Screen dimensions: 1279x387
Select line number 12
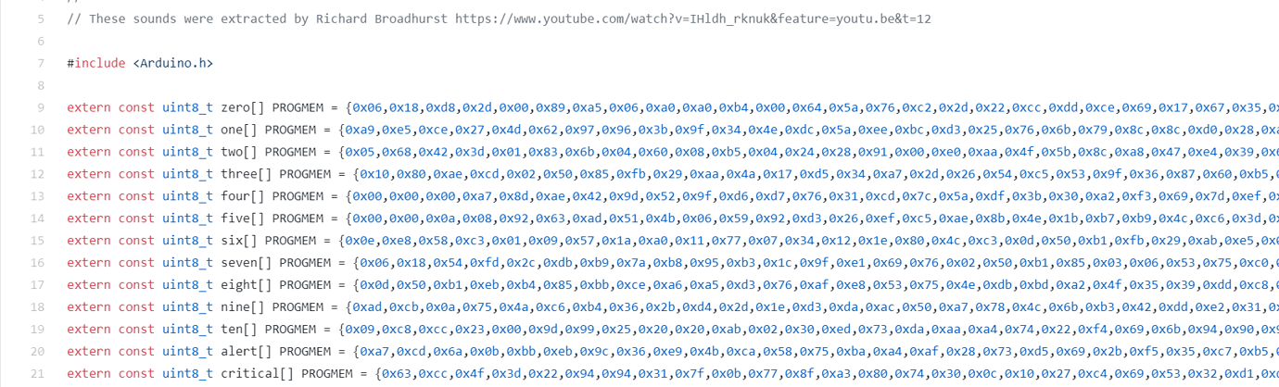[38, 174]
